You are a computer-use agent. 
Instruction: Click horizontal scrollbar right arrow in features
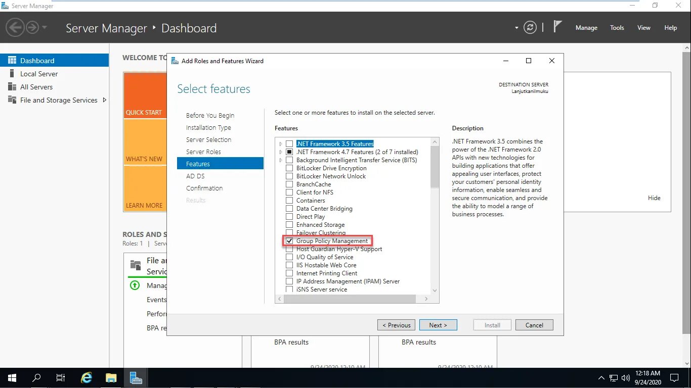426,299
